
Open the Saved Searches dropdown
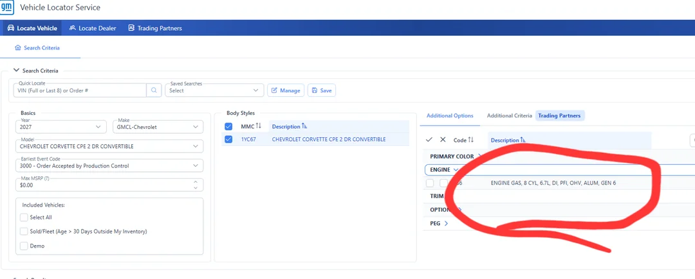[214, 90]
